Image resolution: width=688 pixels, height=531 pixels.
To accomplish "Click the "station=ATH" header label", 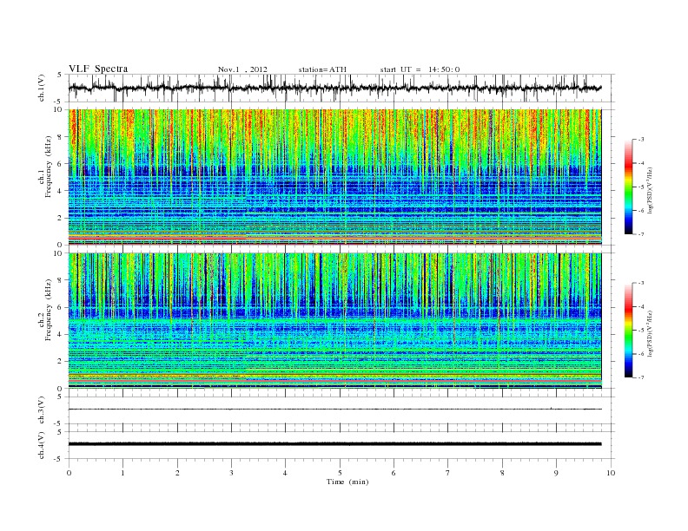I will (322, 69).
